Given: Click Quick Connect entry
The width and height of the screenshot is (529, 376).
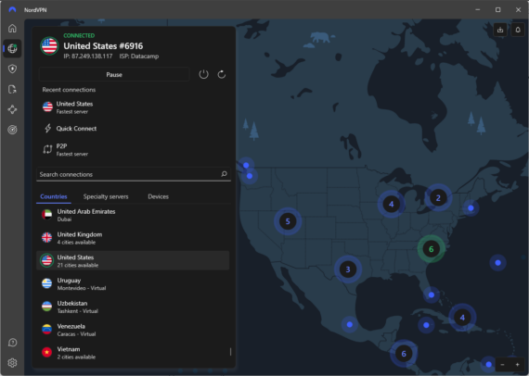Looking at the screenshot, I should point(134,128).
